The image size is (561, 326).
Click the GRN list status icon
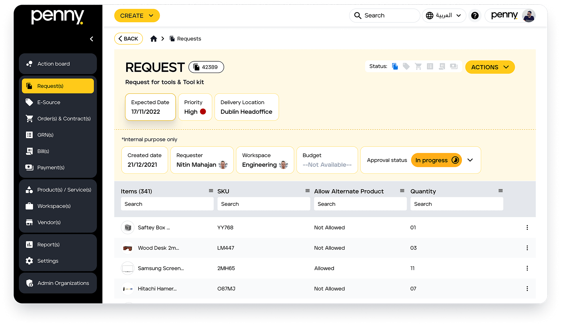coord(430,66)
